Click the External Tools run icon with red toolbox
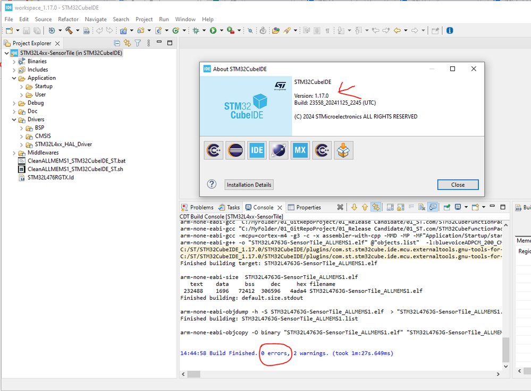 click(x=231, y=30)
